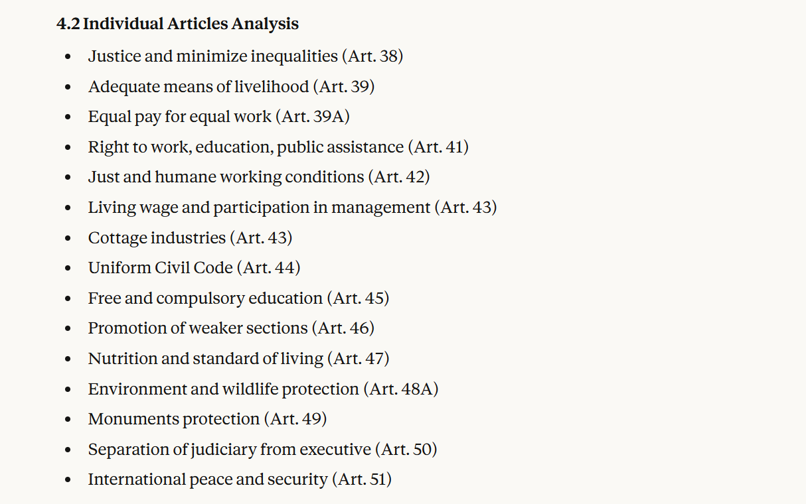Click the '(Art. 48A)' article reference

coord(401,389)
